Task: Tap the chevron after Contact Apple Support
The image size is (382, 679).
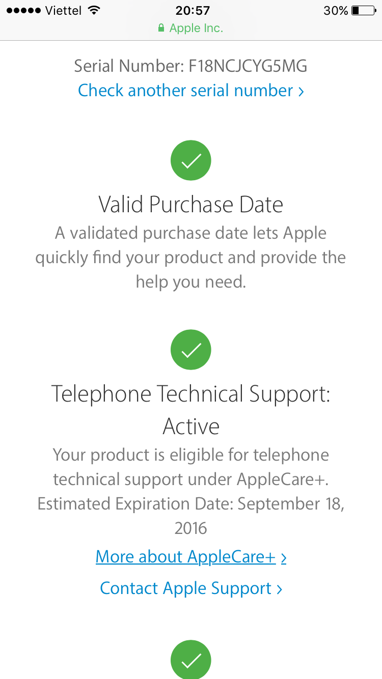Action: pos(279,589)
